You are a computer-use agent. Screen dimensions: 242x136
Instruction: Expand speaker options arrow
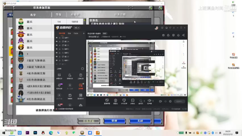pyautogui.click(x=153, y=101)
